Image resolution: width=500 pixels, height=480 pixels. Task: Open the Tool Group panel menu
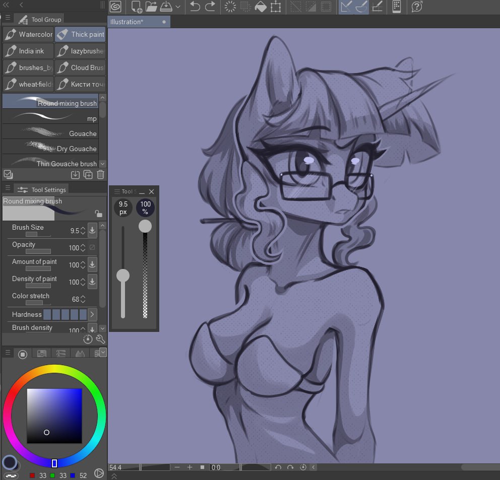[8, 18]
